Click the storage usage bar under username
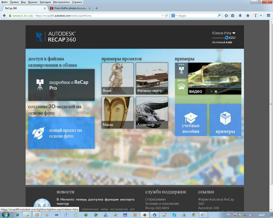This screenshot has width=273, height=218. click(x=218, y=38)
